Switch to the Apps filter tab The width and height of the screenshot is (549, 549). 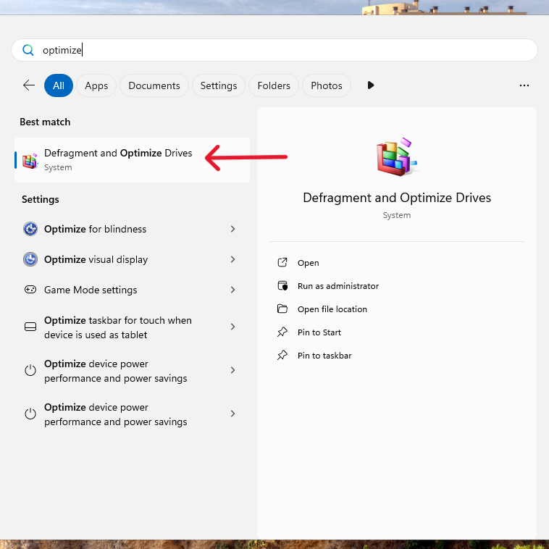tap(96, 85)
